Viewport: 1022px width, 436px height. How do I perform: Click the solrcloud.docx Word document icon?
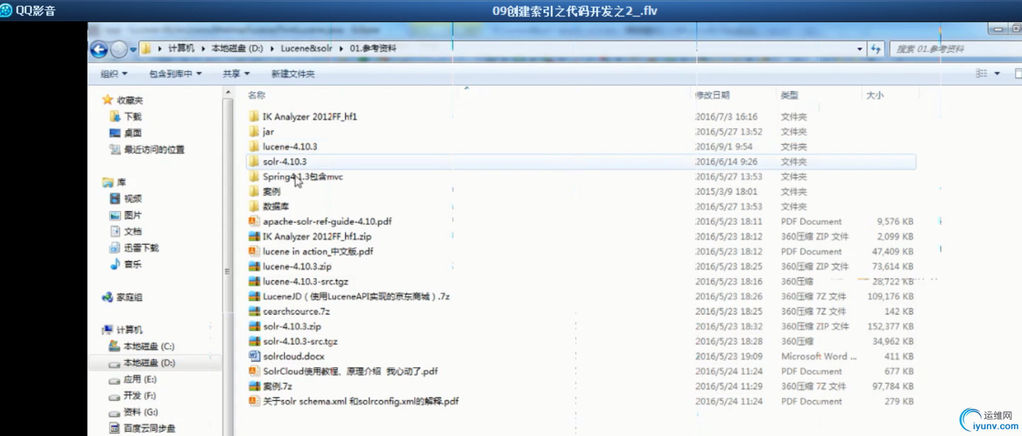(254, 356)
